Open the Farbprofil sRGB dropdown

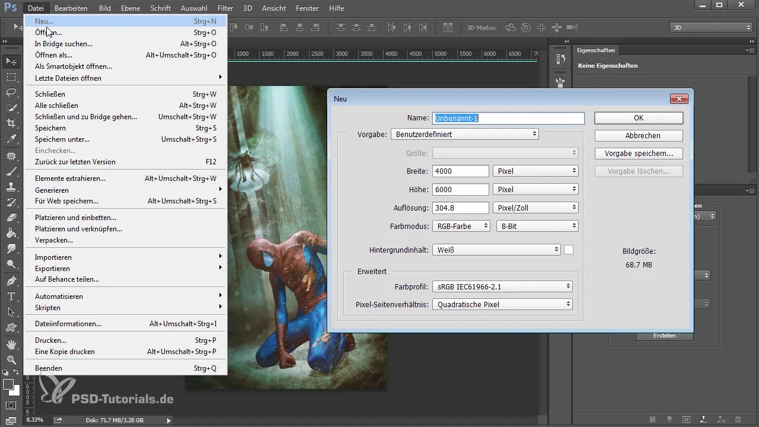coord(502,286)
